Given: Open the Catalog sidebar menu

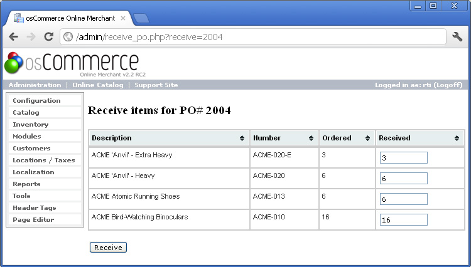Looking at the screenshot, I should [45, 113].
